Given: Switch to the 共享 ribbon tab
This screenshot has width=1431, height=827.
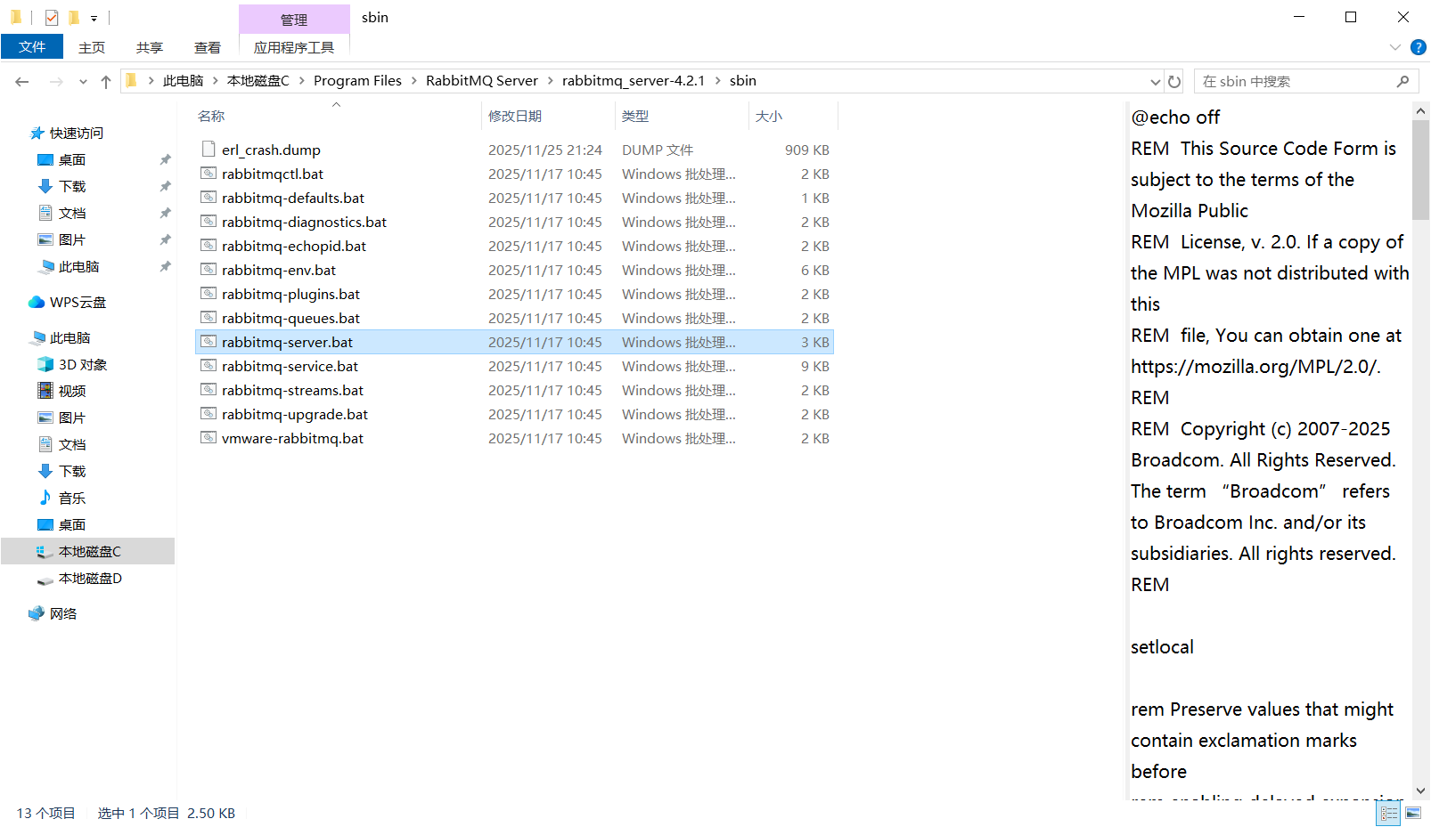Looking at the screenshot, I should coord(150,47).
